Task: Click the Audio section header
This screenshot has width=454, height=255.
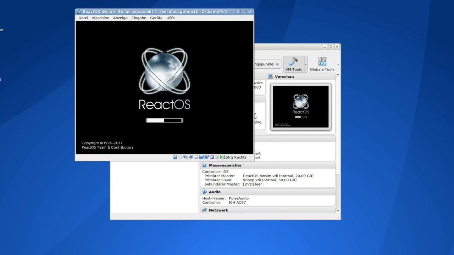Action: [x=268, y=192]
